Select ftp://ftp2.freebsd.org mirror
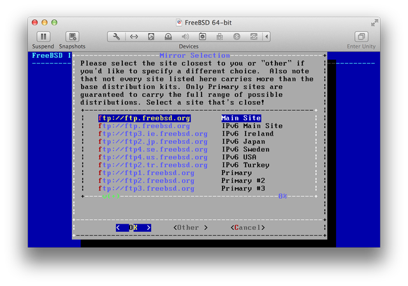Viewport: 408px width, 286px height. (146, 180)
